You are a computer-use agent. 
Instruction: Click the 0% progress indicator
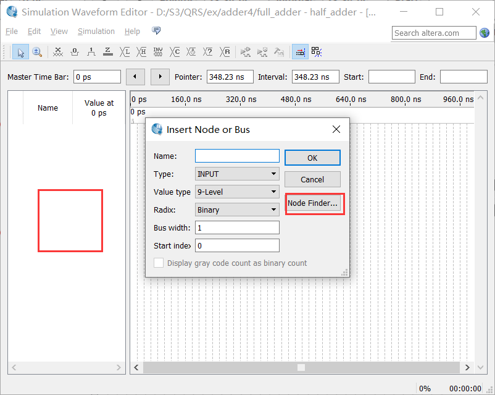coord(425,388)
